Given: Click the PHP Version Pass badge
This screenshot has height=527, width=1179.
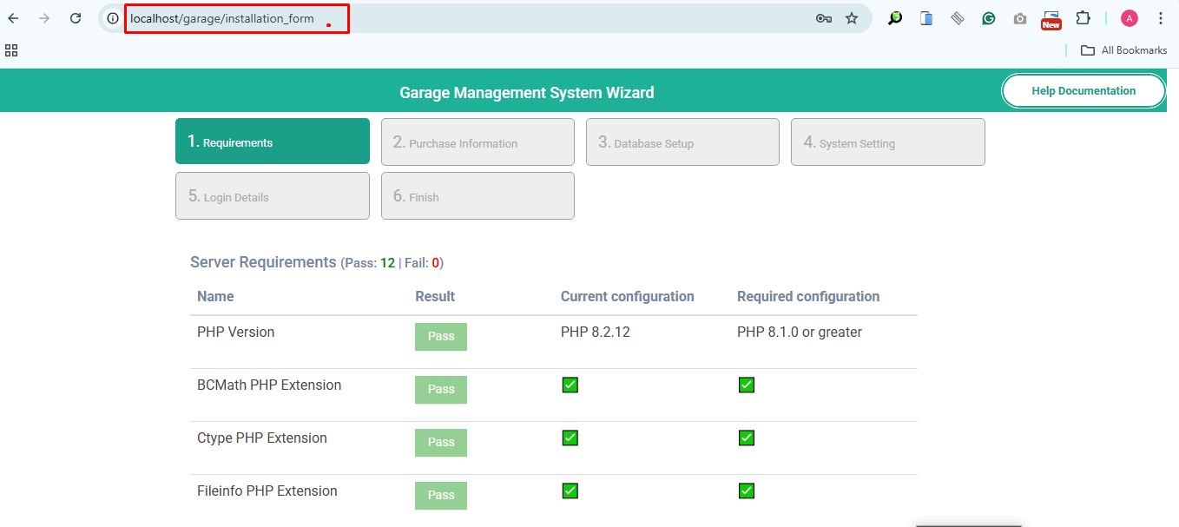Looking at the screenshot, I should click(x=441, y=336).
